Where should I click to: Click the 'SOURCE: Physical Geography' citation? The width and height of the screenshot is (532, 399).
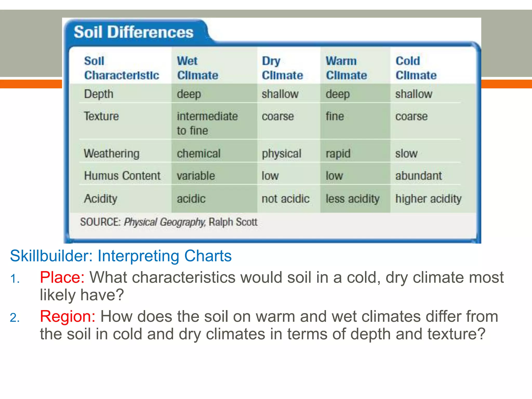click(169, 222)
